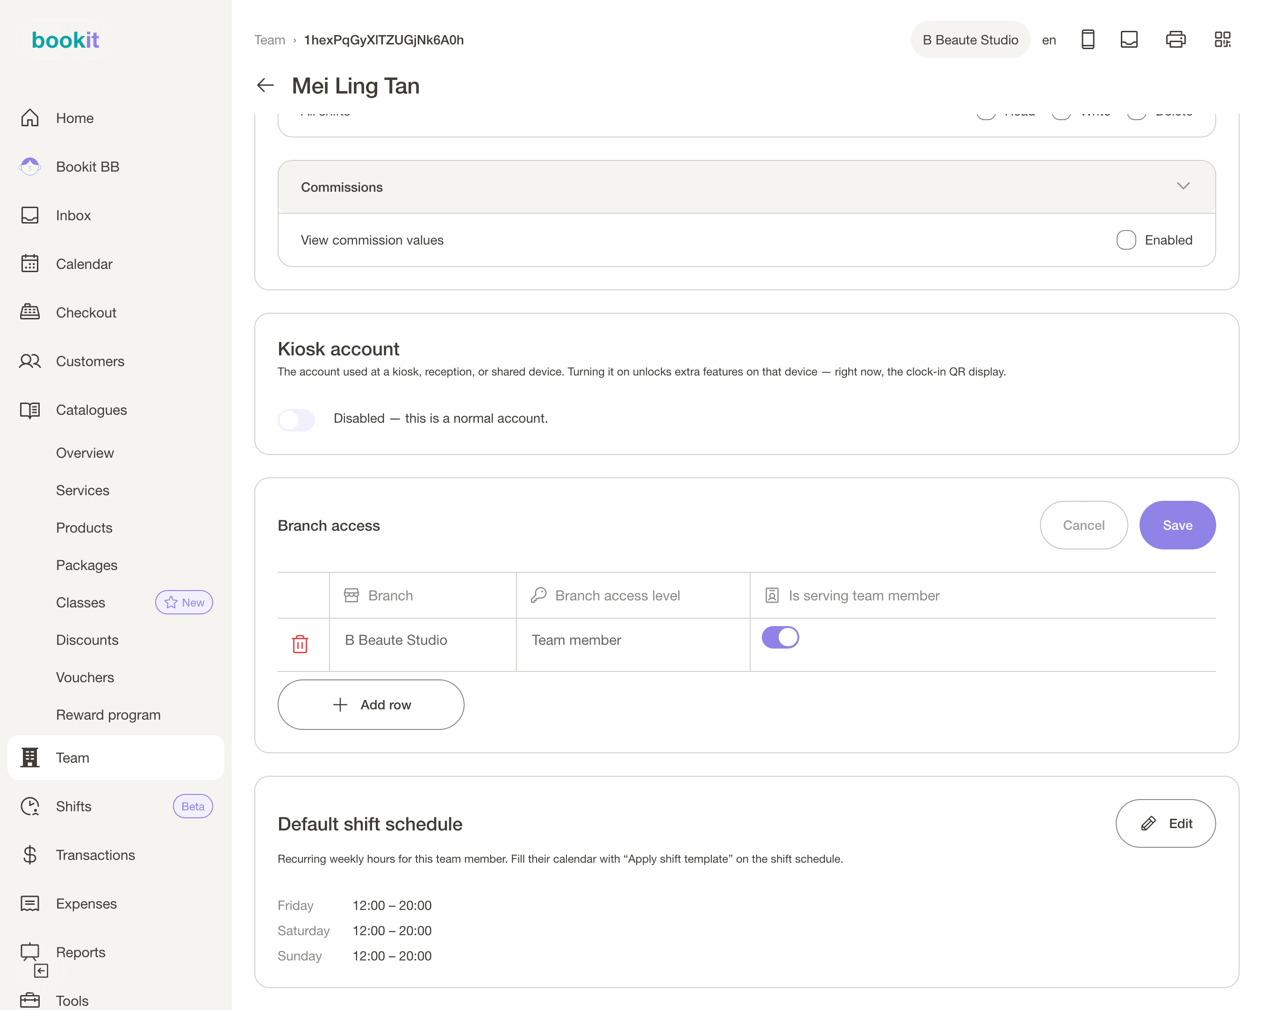Open the QR code icon in header
The width and height of the screenshot is (1262, 1010).
point(1222,39)
